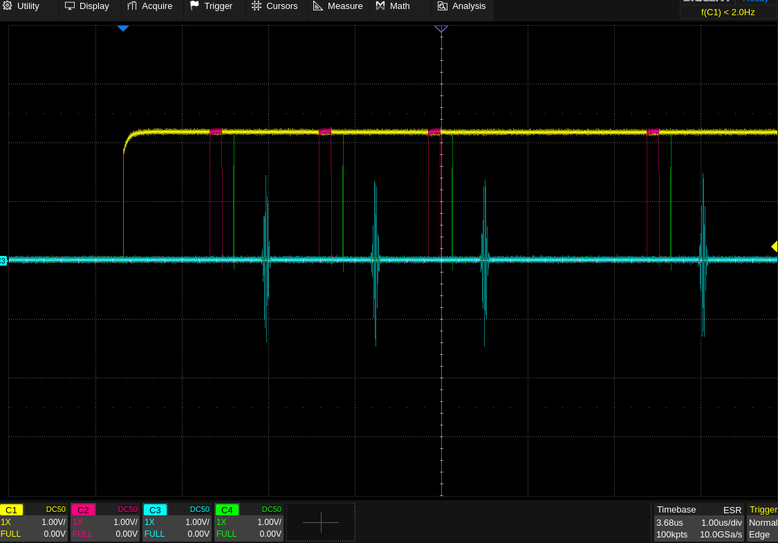This screenshot has width=778, height=543.
Task: Select the blue trigger position marker at top
Action: click(x=123, y=28)
